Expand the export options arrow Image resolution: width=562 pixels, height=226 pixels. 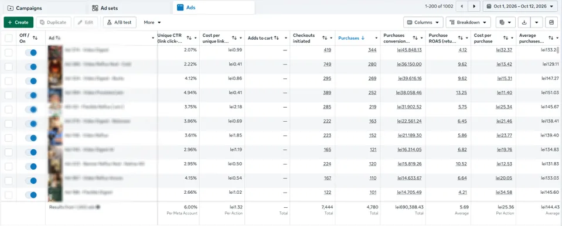pyautogui.click(x=536, y=22)
